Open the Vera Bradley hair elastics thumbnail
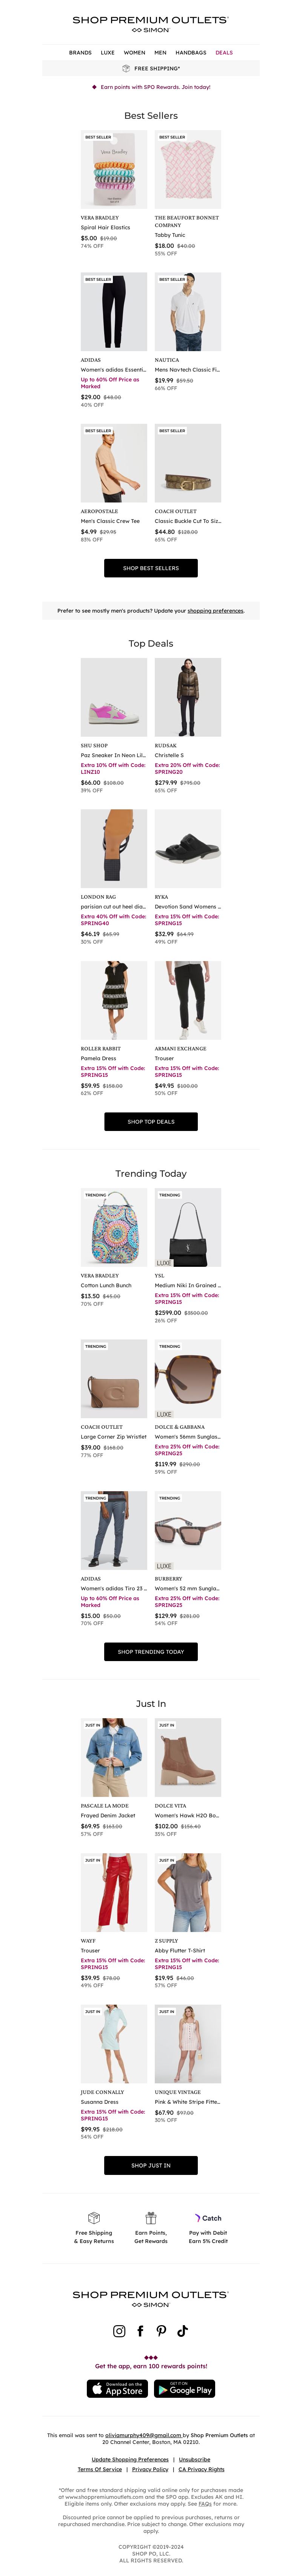Viewport: 302px width, 2576px height. [114, 169]
